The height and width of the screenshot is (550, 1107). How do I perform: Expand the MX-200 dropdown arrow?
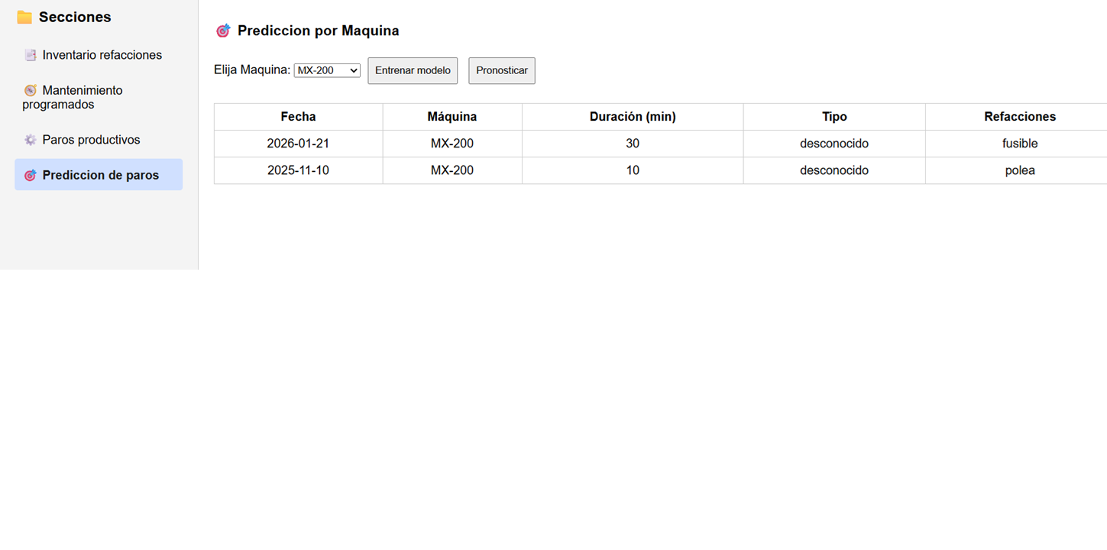coord(353,70)
